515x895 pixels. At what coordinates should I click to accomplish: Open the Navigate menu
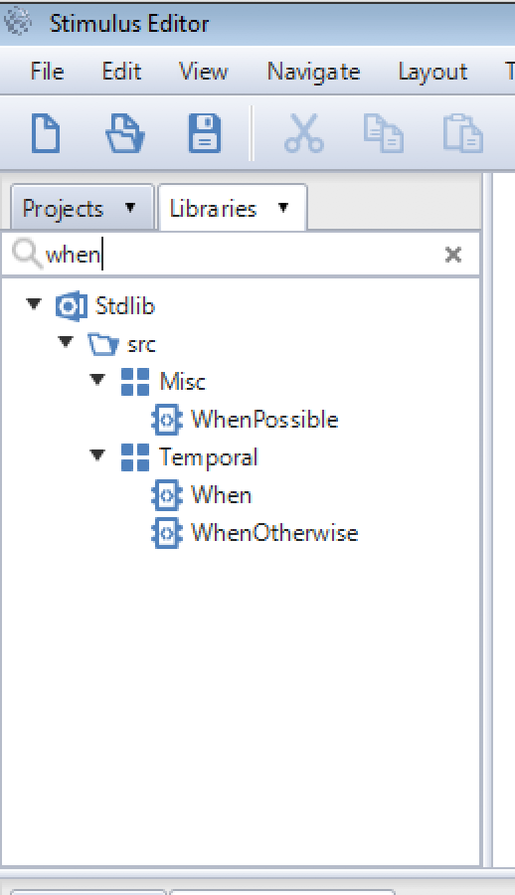(x=313, y=72)
